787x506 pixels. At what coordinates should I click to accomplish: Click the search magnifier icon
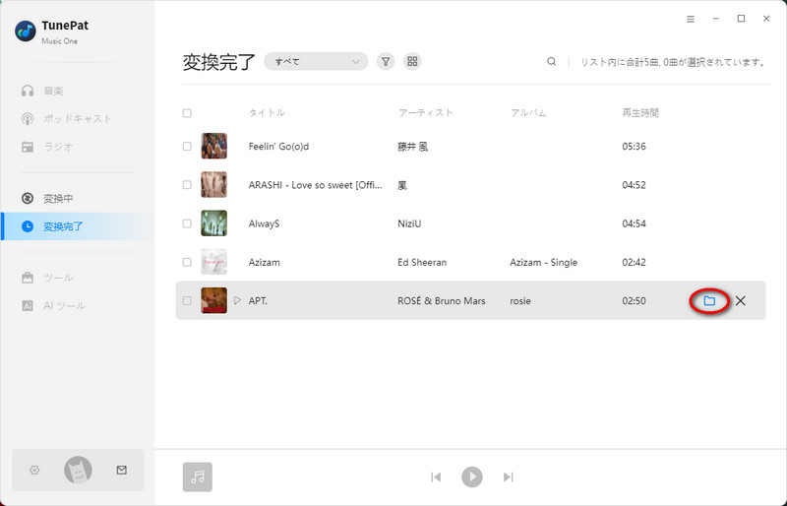click(x=551, y=61)
